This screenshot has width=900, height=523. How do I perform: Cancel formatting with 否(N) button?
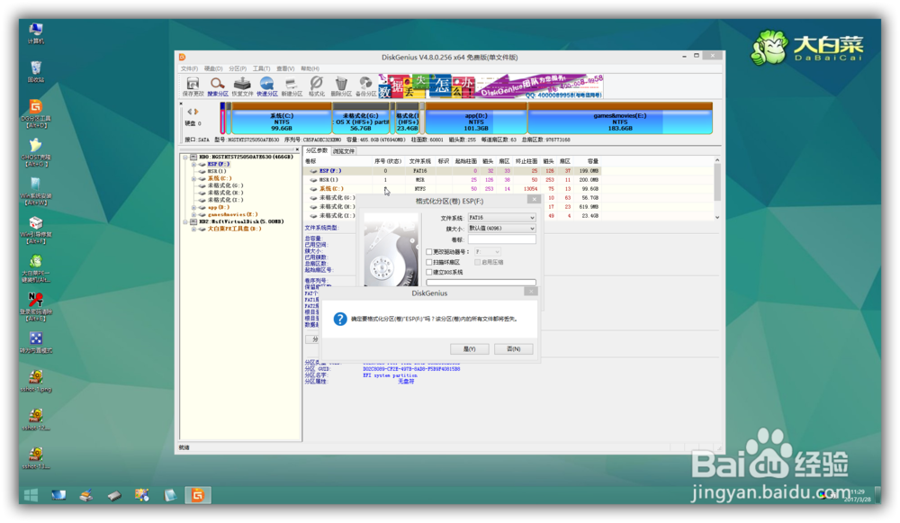click(514, 349)
